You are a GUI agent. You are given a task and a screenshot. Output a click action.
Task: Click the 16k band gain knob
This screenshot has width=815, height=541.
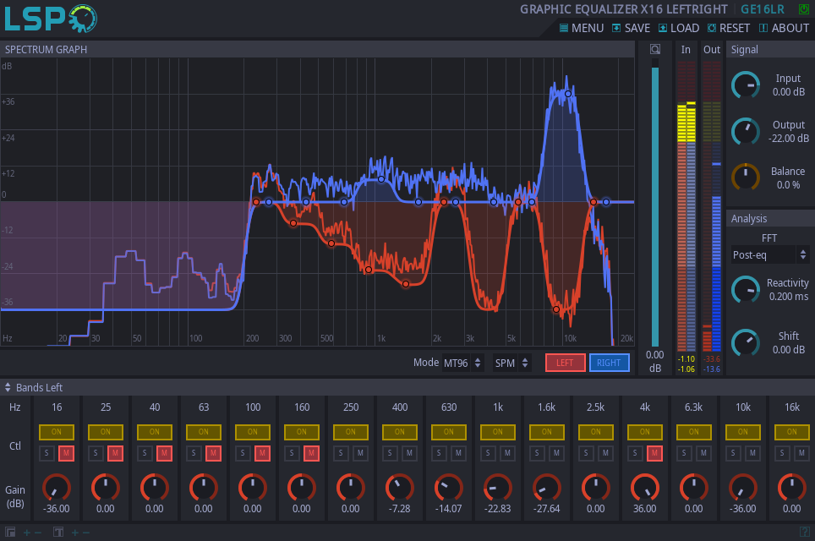[791, 488]
